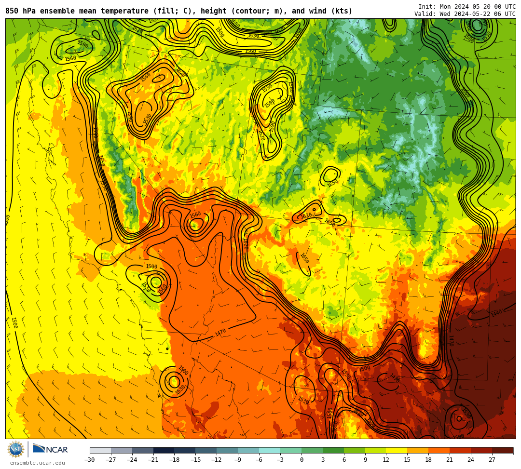This screenshot has height=469, width=521.
Task: Pick the colorbar swatch between 21 and 24
Action: tap(461, 450)
